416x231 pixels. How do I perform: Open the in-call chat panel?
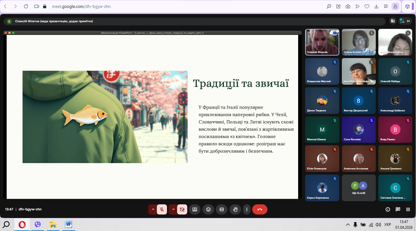pyautogui.click(x=398, y=209)
